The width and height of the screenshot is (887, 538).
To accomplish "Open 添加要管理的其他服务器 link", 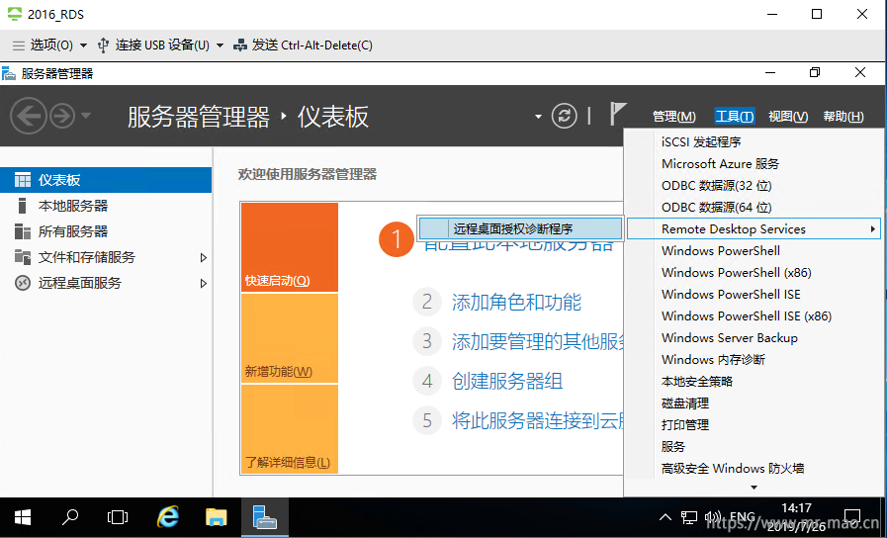I will click(537, 342).
